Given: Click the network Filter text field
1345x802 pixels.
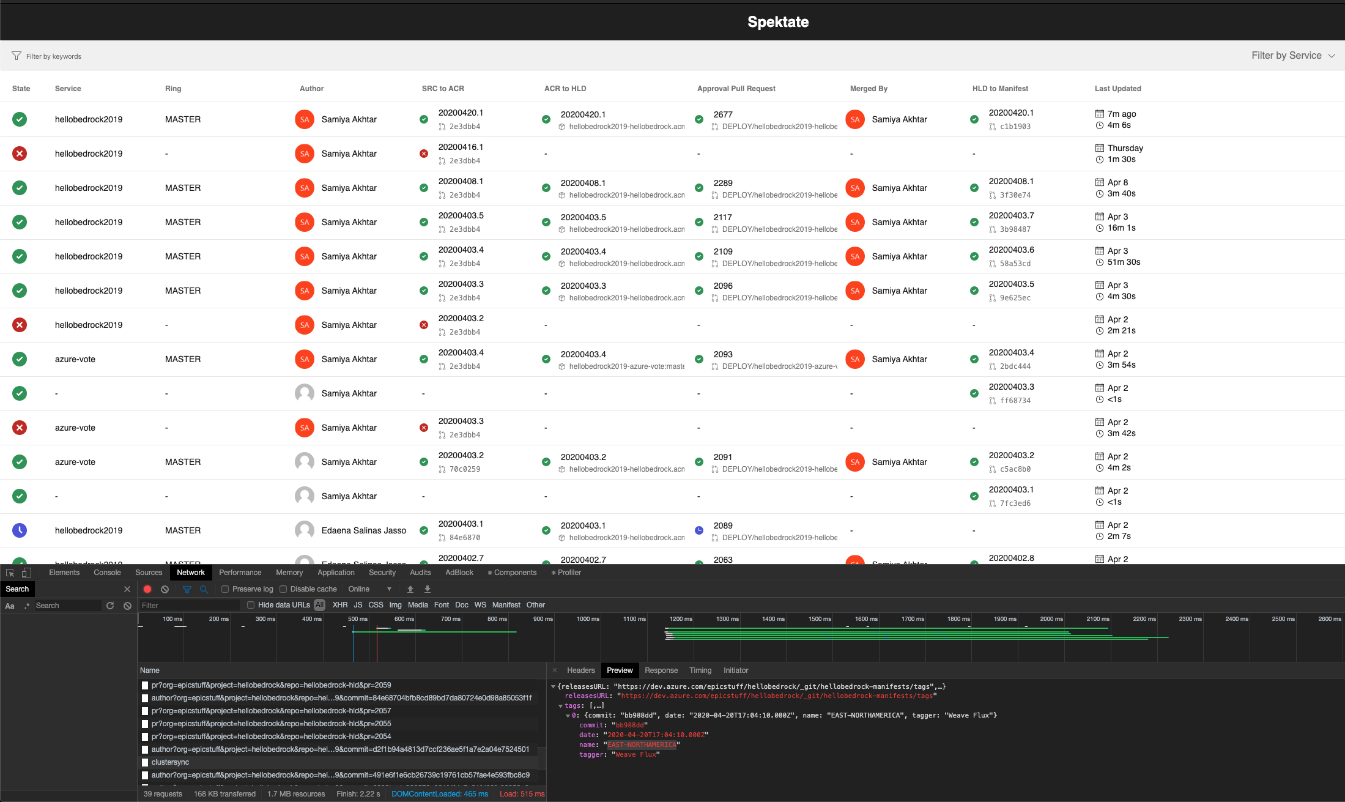Looking at the screenshot, I should pos(190,605).
